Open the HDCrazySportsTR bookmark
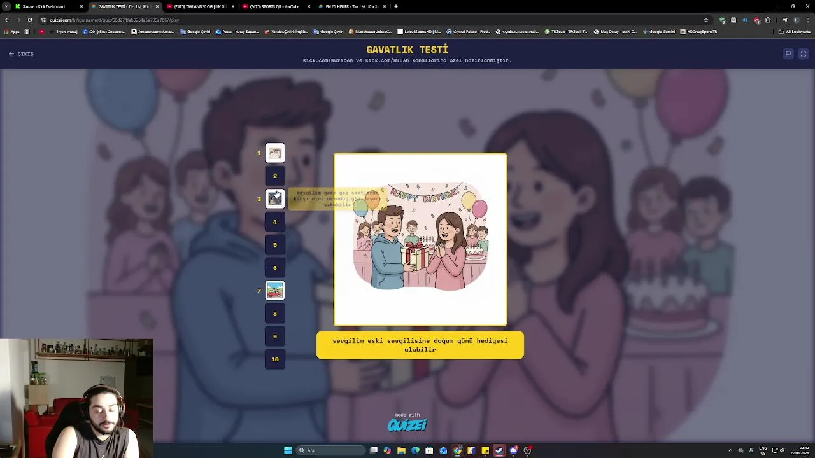The image size is (815, 458). pyautogui.click(x=699, y=32)
